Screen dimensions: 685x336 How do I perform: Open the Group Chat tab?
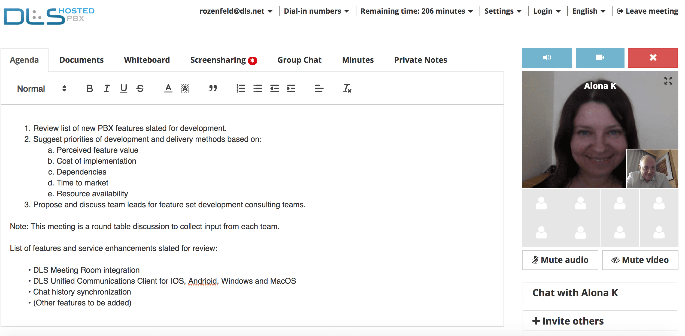tap(299, 60)
